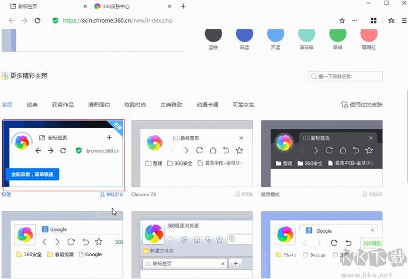Select the bottom-left Google skin with 春运抢票 folder
408x279 pixels.
(x=63, y=244)
